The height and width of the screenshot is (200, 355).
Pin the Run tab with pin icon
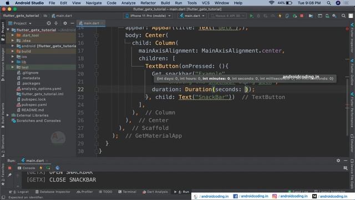click(x=10, y=175)
